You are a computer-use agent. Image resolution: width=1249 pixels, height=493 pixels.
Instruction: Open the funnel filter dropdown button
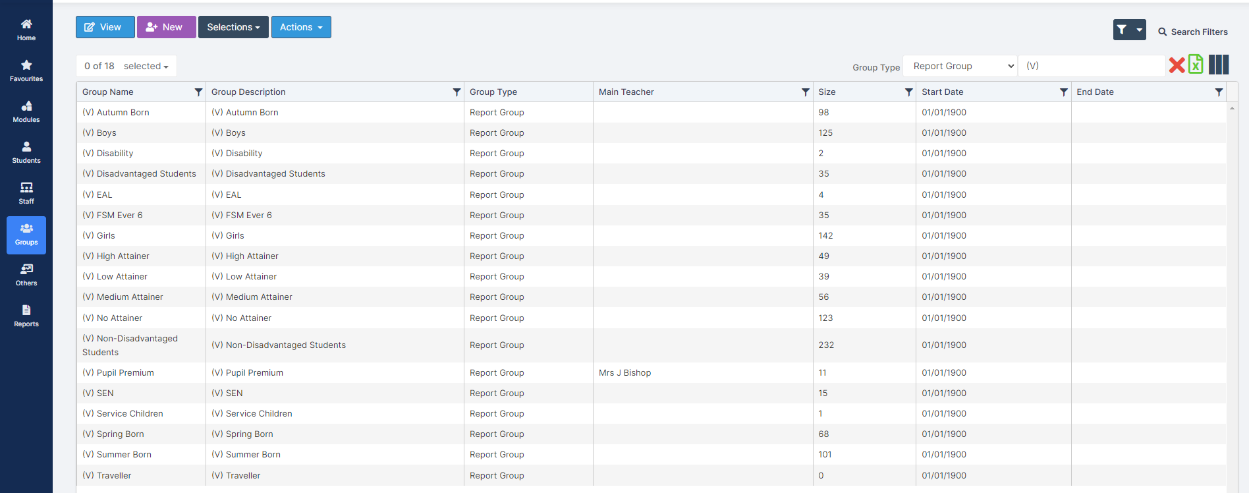[1129, 30]
